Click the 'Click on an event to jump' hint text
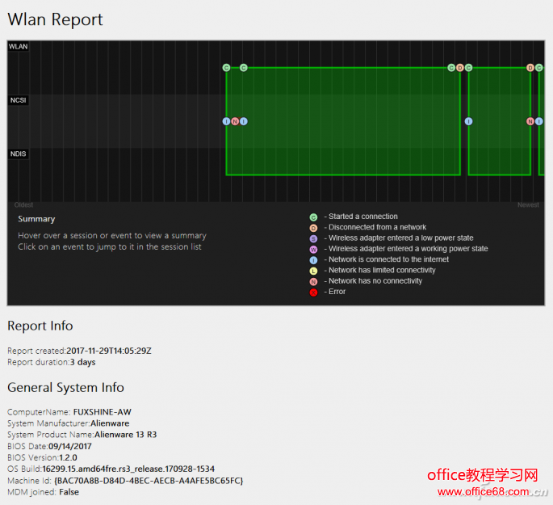The image size is (553, 505). (110, 246)
